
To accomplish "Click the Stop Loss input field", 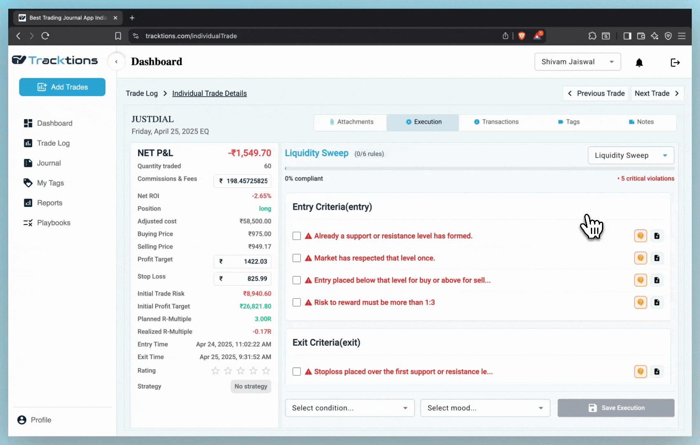I will (x=243, y=279).
